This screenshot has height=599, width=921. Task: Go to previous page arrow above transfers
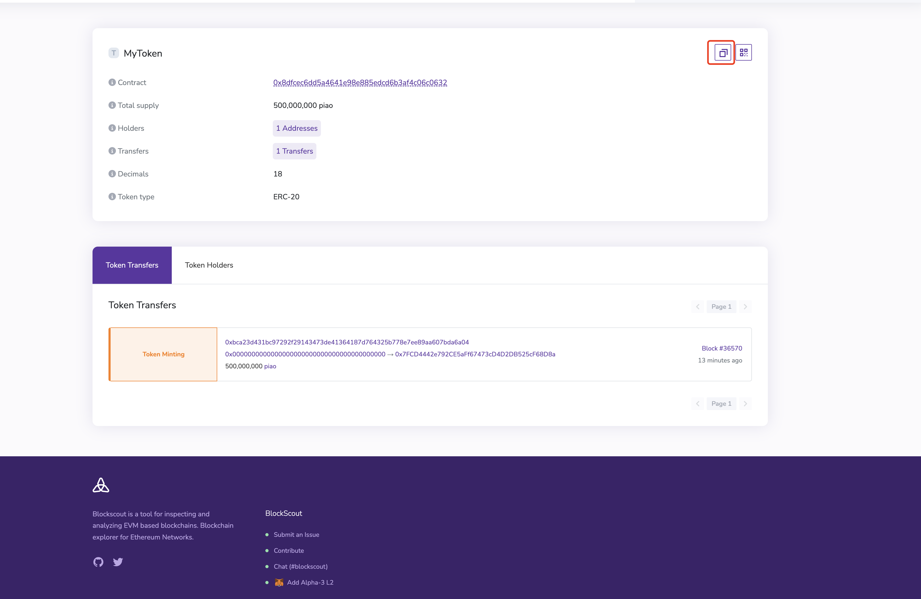tap(698, 307)
